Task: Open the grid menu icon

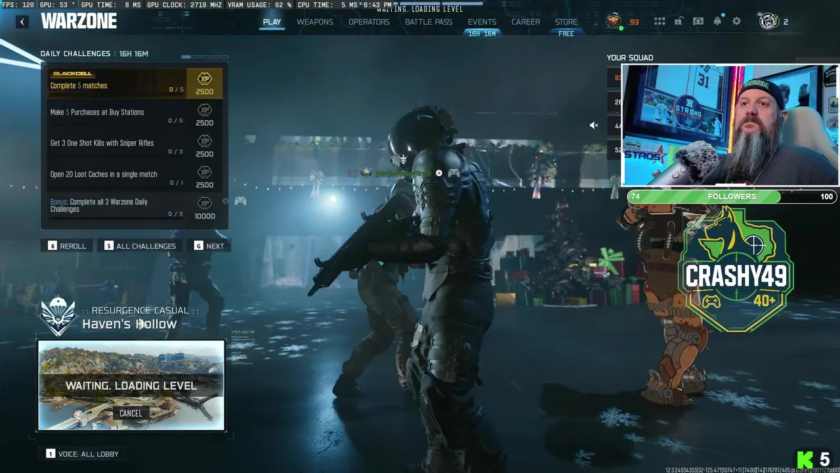Action: coord(660,22)
